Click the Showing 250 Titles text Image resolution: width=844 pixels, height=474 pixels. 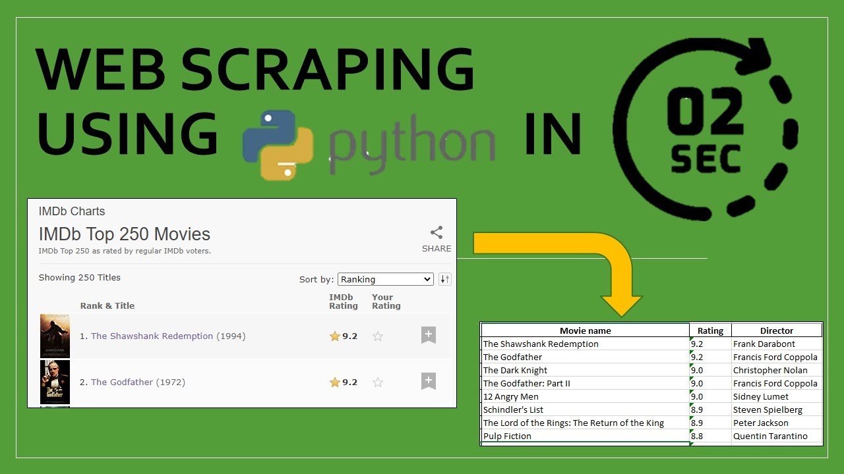tap(80, 277)
